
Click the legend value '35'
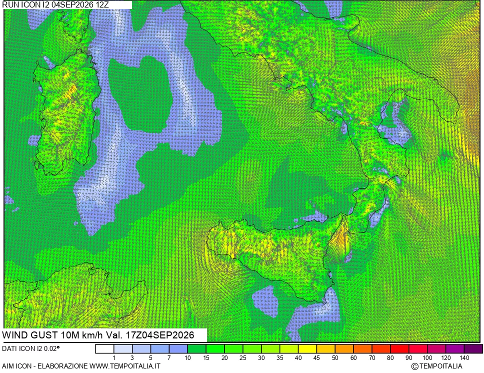coord(280,358)
